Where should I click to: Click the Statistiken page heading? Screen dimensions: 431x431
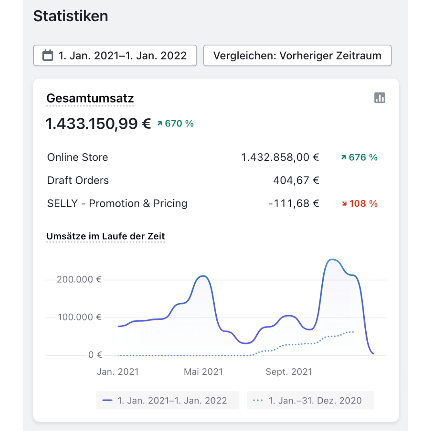click(71, 16)
